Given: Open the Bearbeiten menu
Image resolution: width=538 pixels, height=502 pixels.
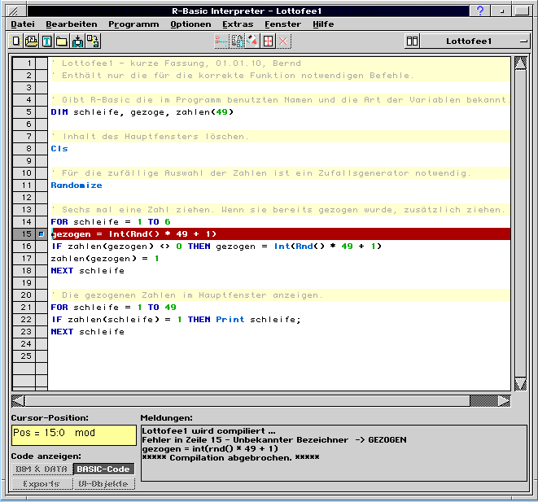Looking at the screenshot, I should click(x=72, y=24).
